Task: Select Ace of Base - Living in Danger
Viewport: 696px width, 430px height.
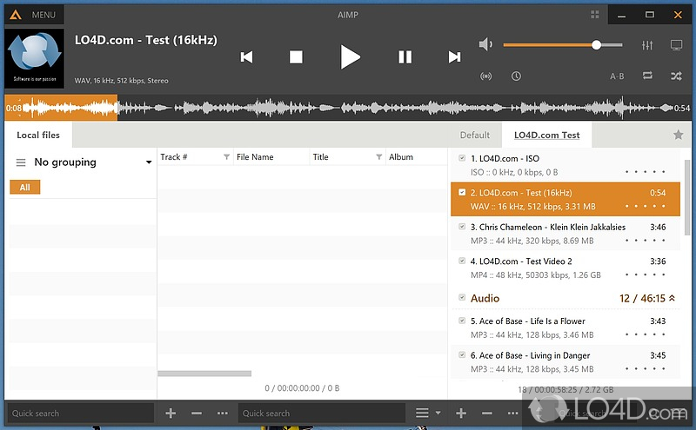Action: [565, 361]
